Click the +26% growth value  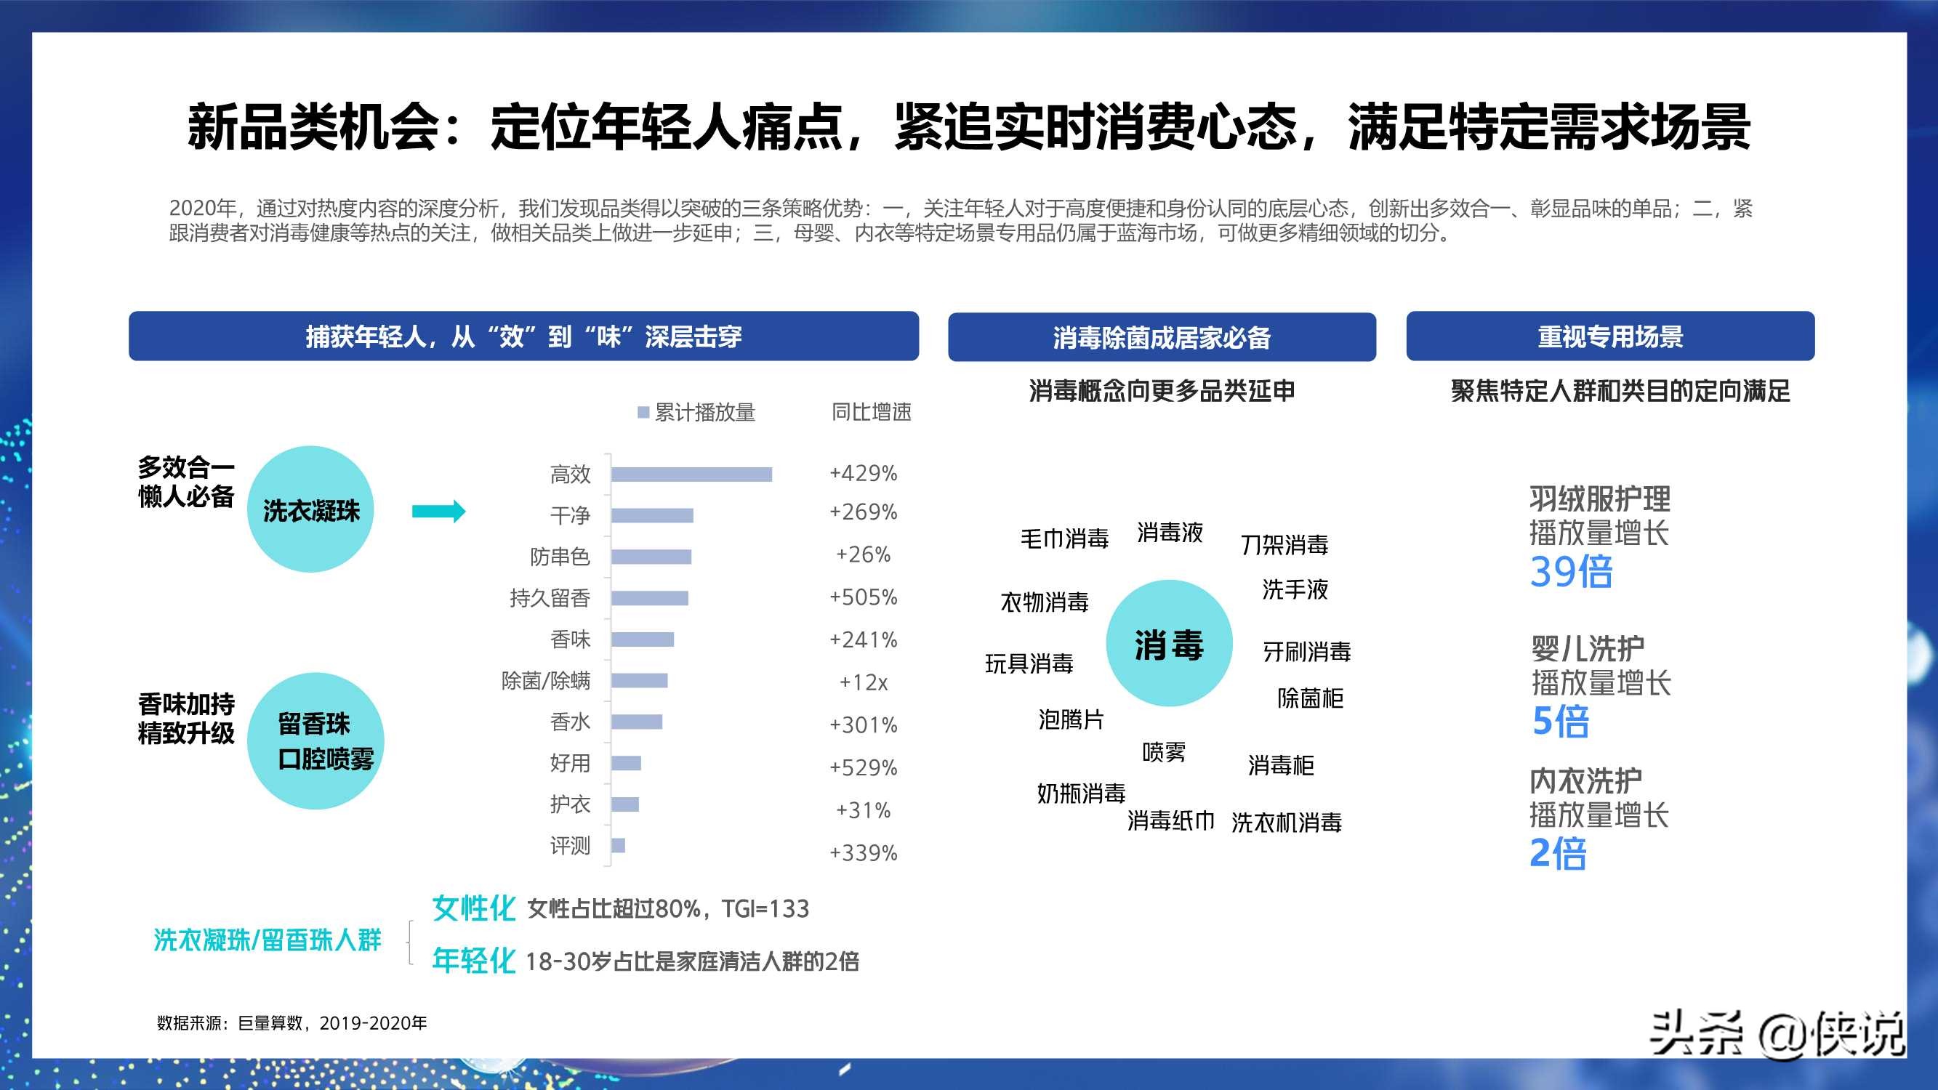[863, 555]
